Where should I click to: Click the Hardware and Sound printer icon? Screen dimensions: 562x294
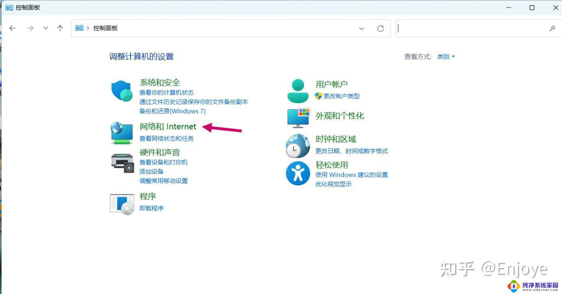(x=122, y=163)
